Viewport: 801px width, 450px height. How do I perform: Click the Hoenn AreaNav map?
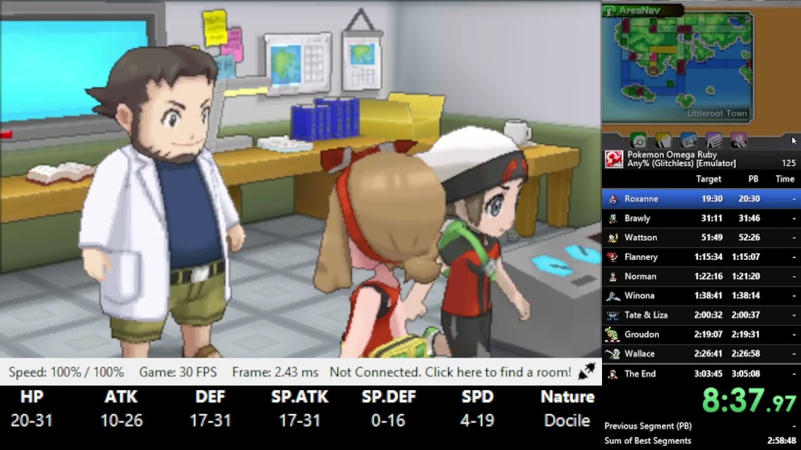[x=678, y=67]
